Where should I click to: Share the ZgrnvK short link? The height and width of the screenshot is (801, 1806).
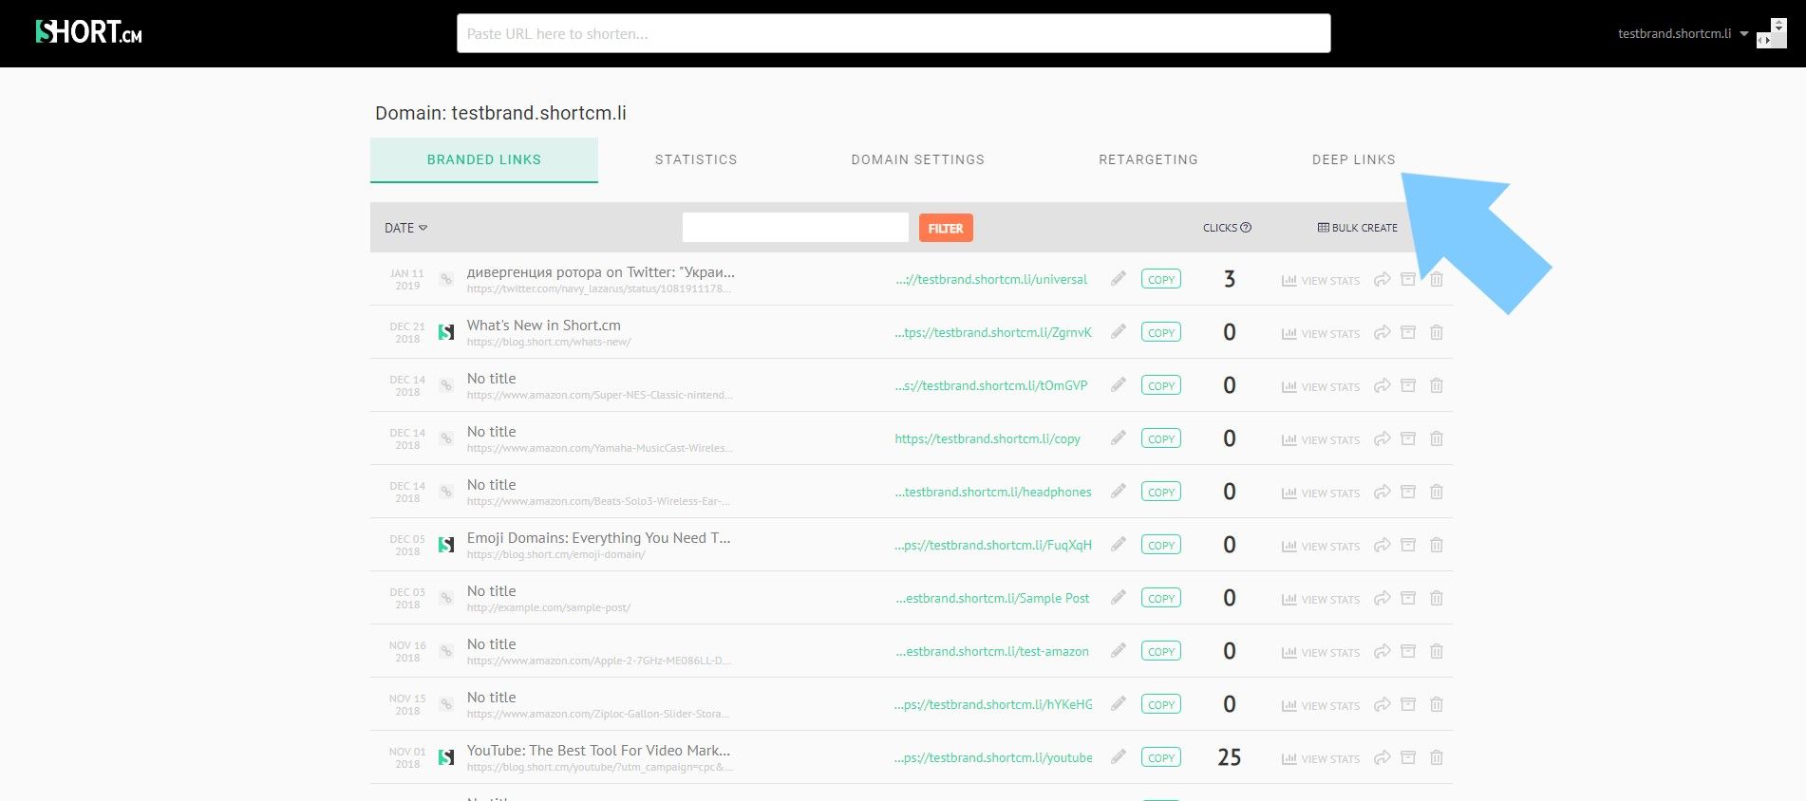point(1383,332)
